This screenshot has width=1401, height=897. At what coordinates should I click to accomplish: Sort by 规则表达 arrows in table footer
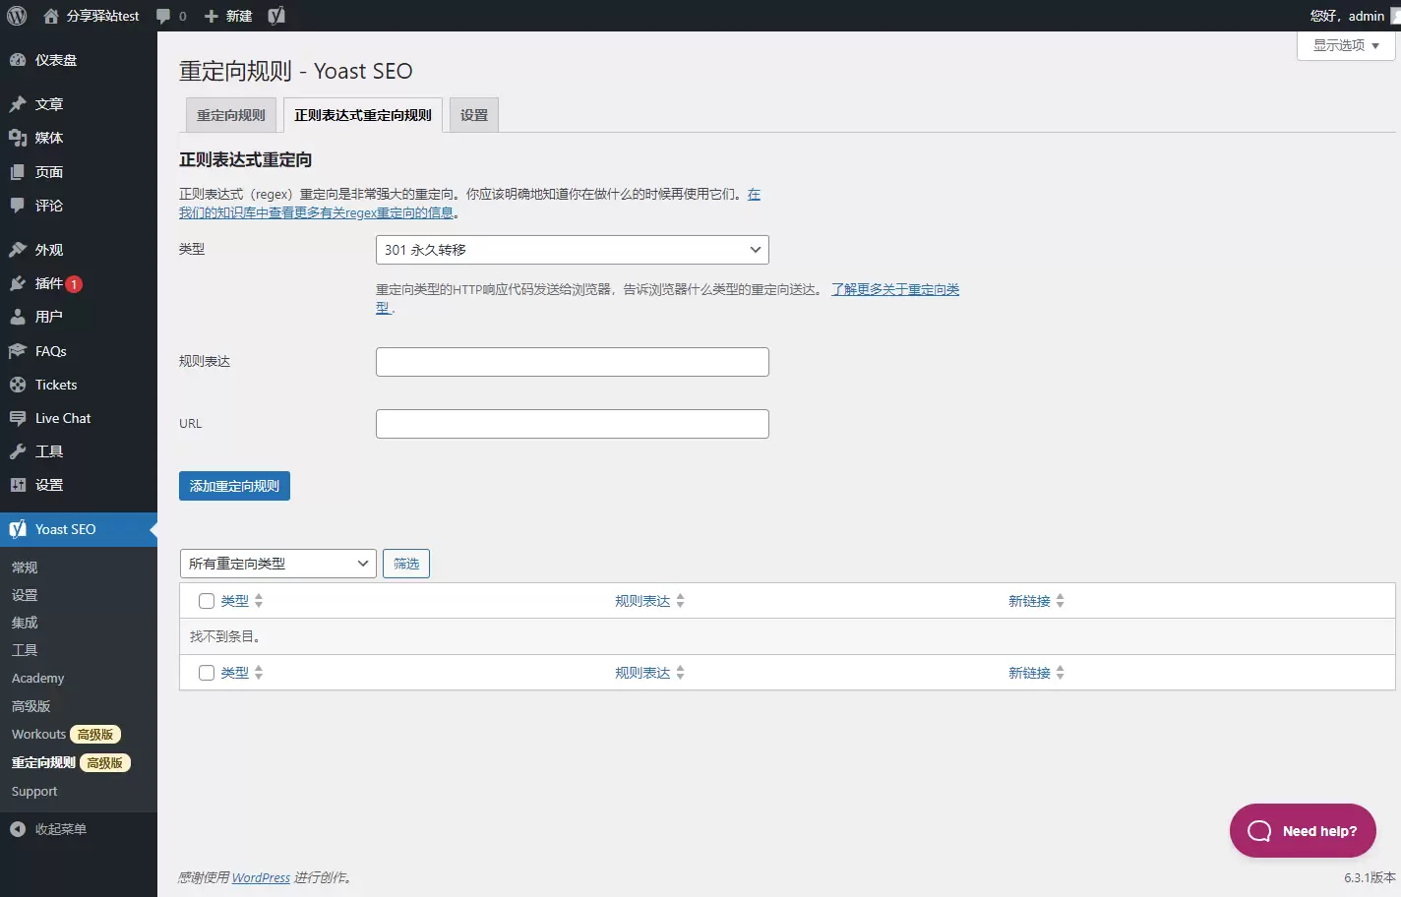pyautogui.click(x=681, y=673)
